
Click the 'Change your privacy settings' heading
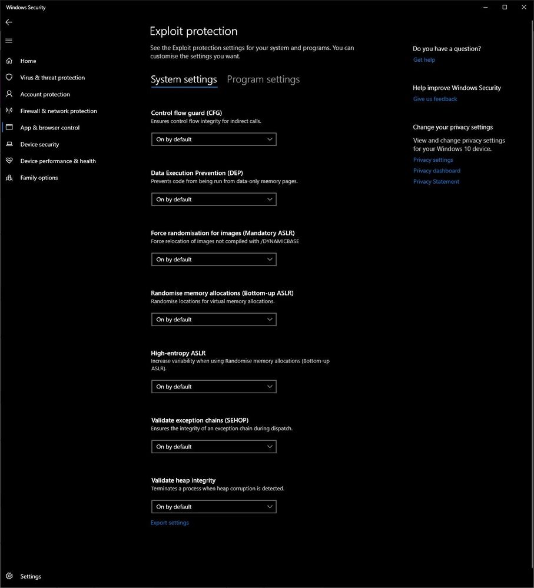453,127
